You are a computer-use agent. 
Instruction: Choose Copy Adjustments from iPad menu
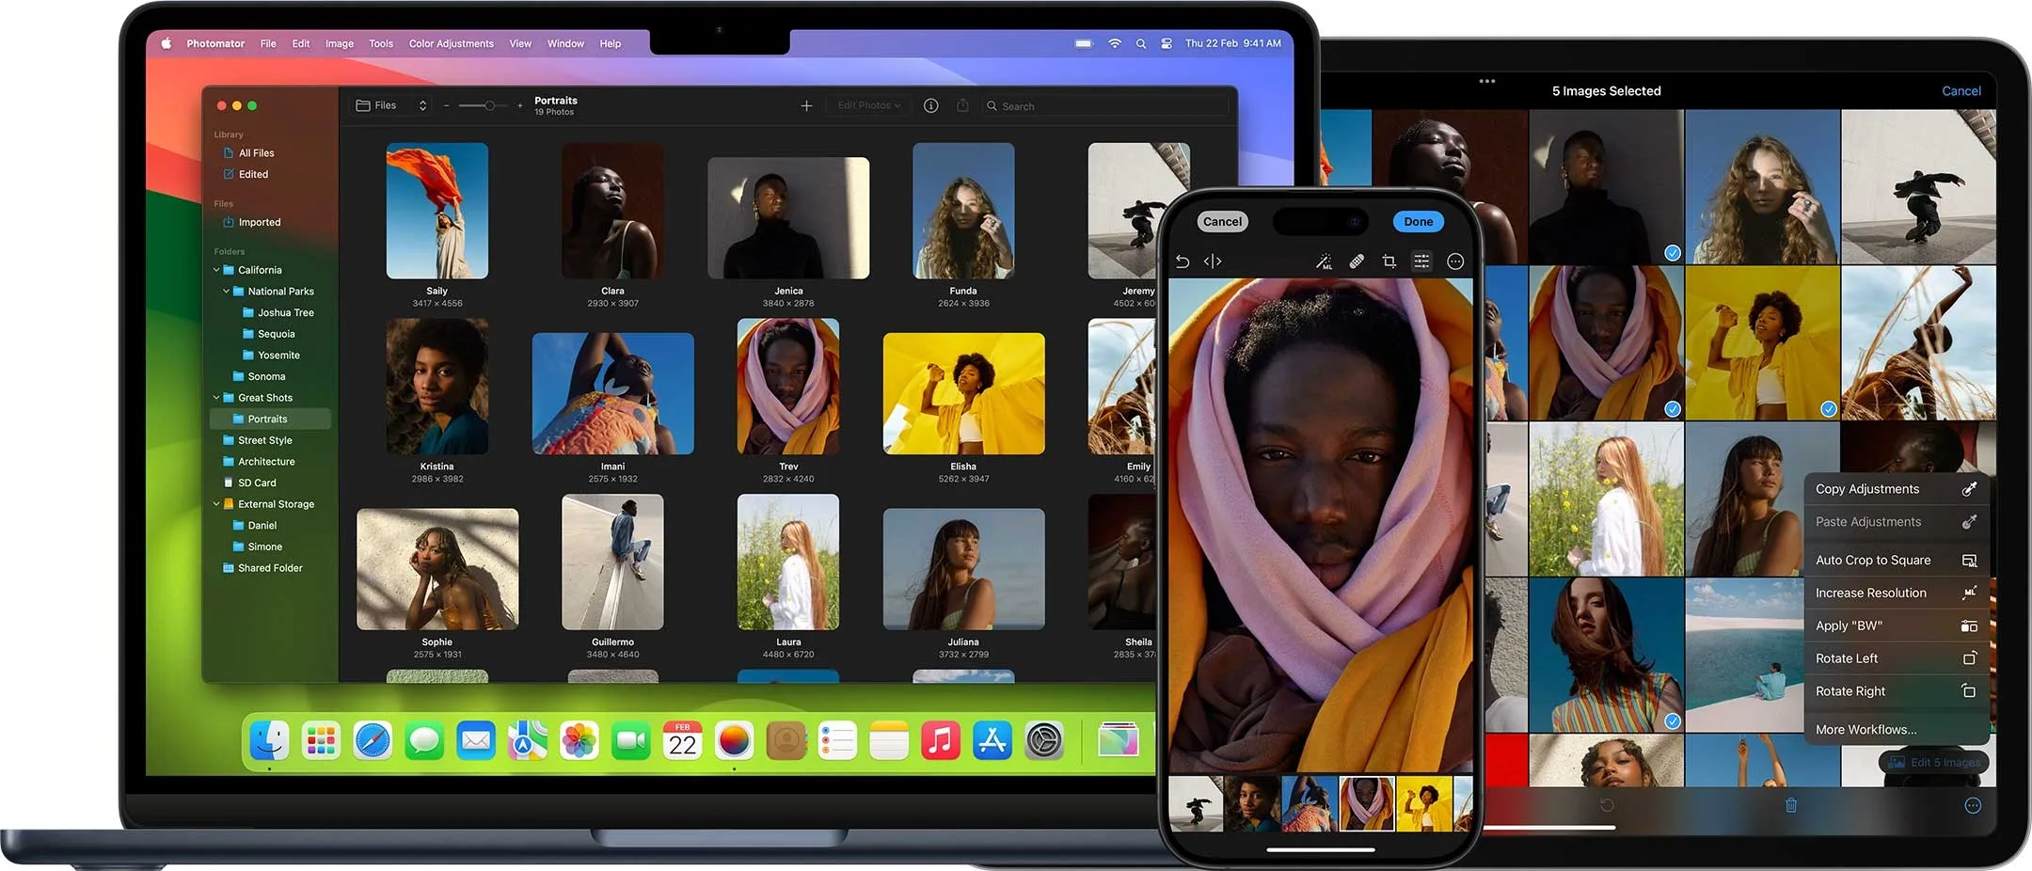pyautogui.click(x=1897, y=489)
